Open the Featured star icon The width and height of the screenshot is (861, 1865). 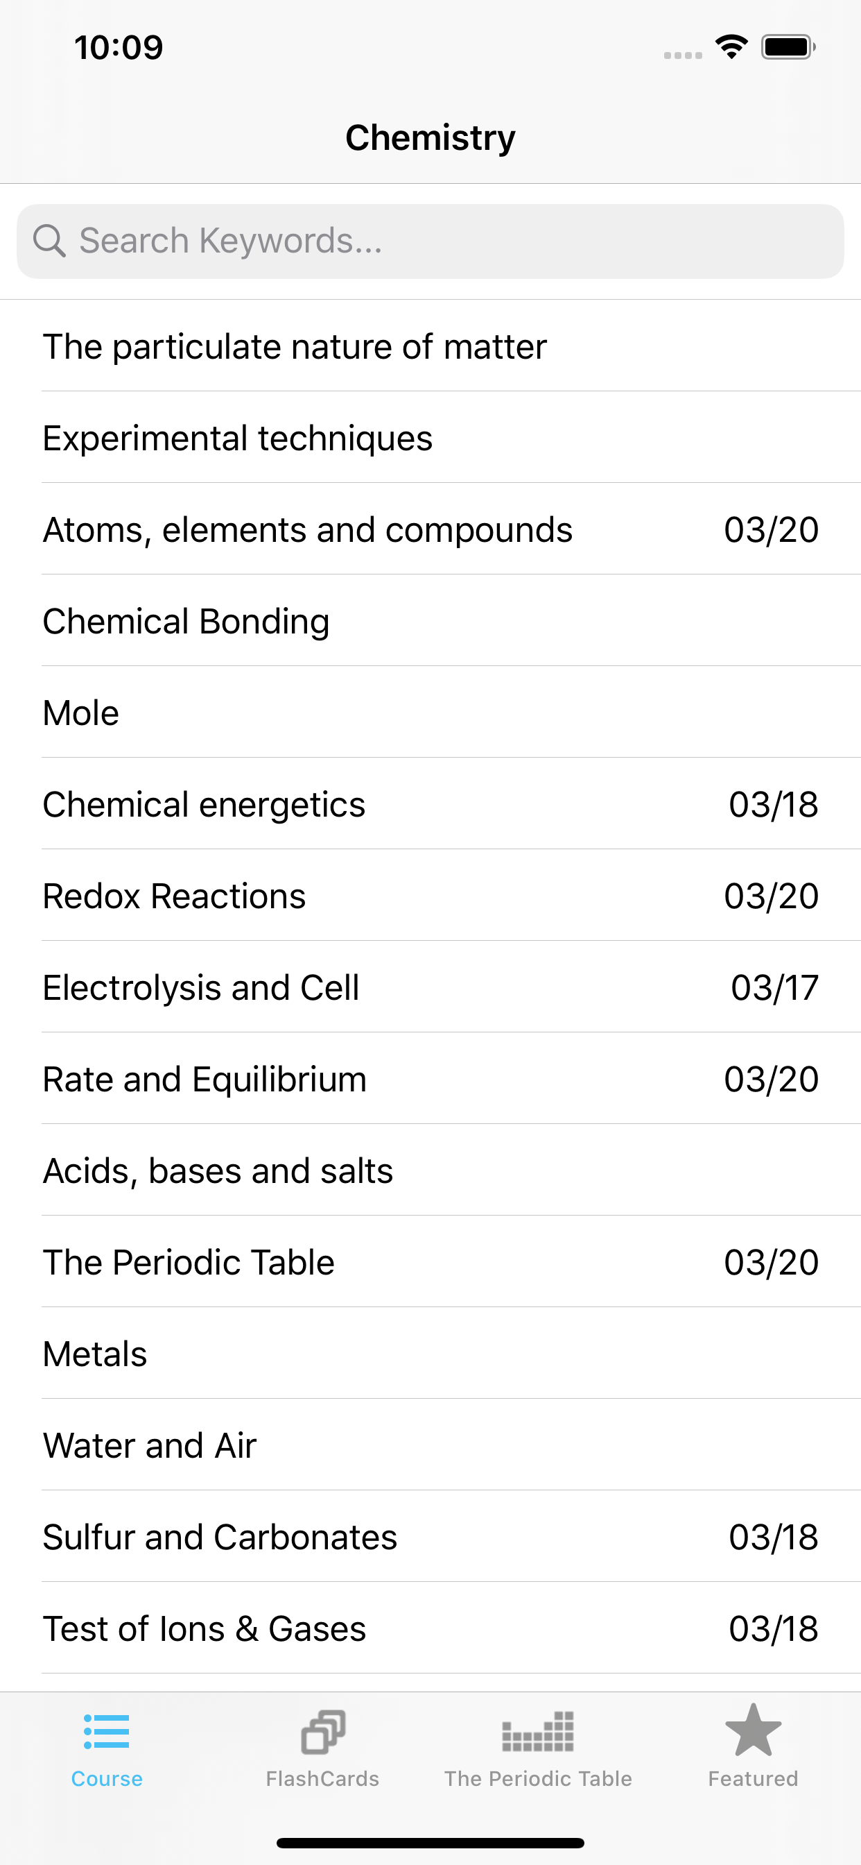click(x=753, y=1730)
